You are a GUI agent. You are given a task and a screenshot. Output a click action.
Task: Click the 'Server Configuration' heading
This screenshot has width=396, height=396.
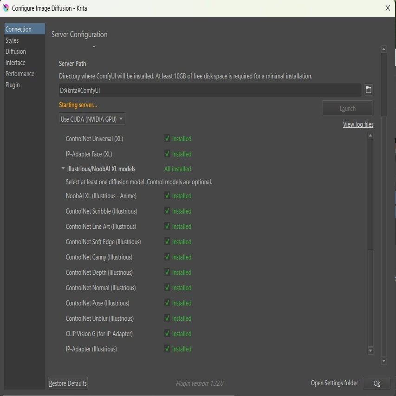click(79, 34)
